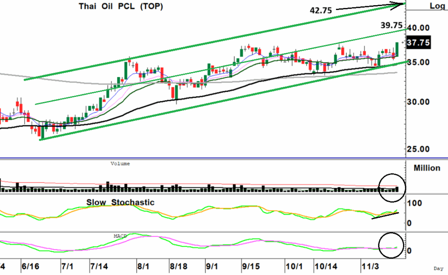Select the MACD indicator label
The height and width of the screenshot is (275, 448).
pyautogui.click(x=120, y=236)
